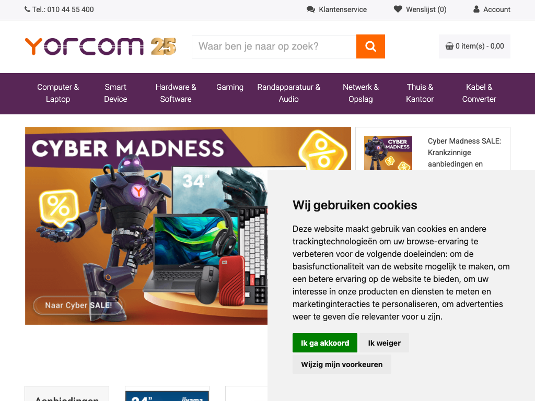Open the Gaming category menu
Image resolution: width=535 pixels, height=401 pixels.
coord(230,87)
